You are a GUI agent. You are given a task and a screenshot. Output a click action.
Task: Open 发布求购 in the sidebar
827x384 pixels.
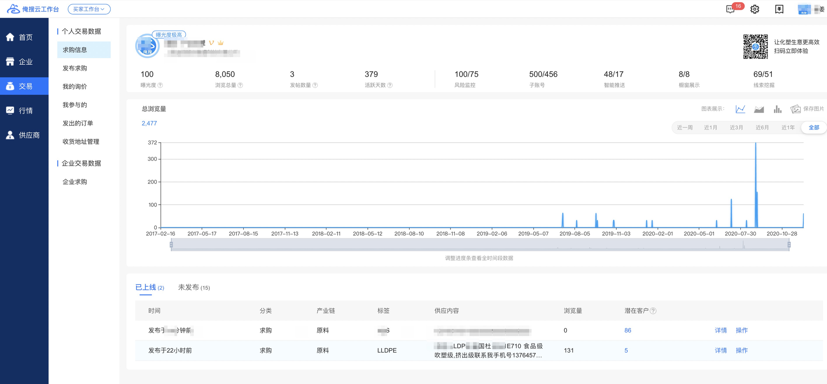(75, 68)
